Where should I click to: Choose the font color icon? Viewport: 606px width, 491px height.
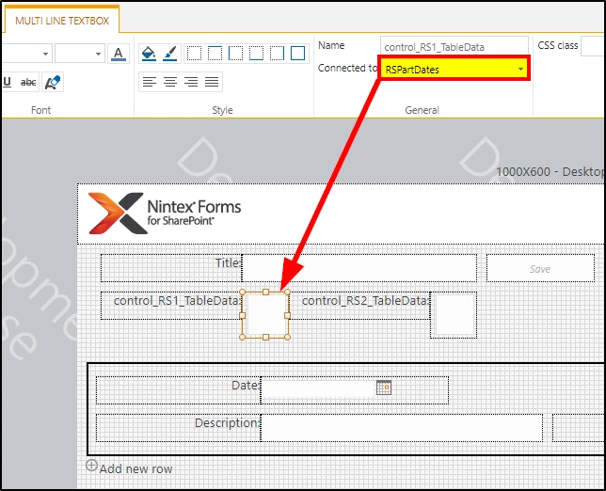tap(119, 54)
